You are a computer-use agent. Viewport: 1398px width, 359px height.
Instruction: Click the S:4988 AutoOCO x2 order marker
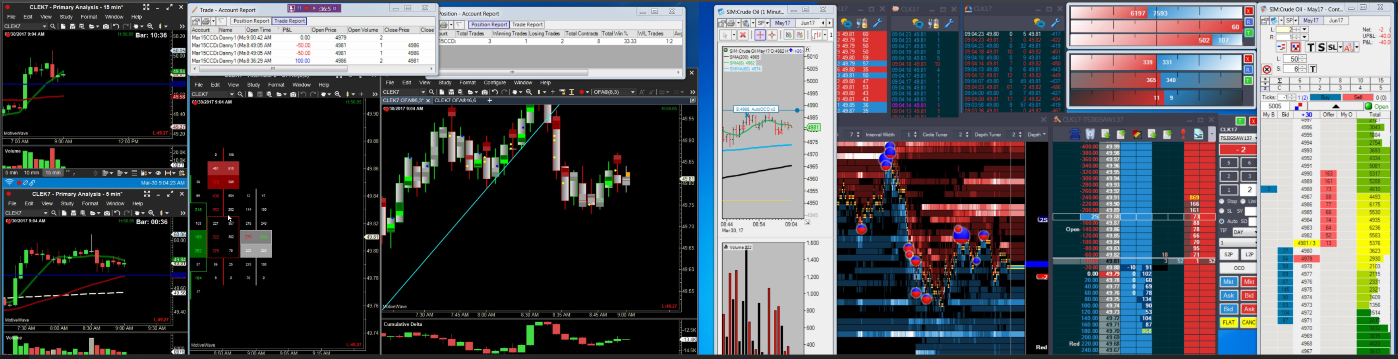click(756, 109)
